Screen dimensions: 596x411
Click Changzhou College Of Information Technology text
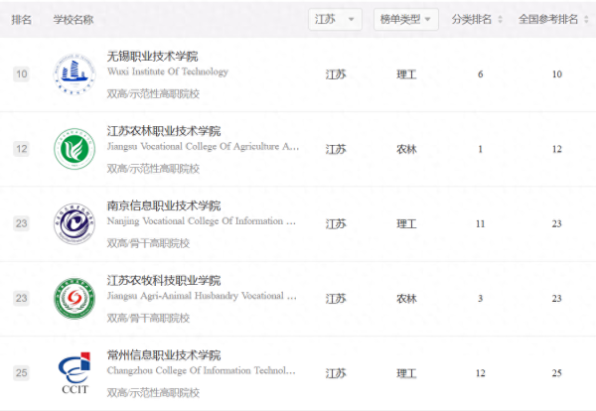(x=202, y=370)
